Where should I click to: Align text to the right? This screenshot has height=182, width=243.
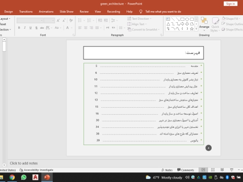[x=91, y=28]
